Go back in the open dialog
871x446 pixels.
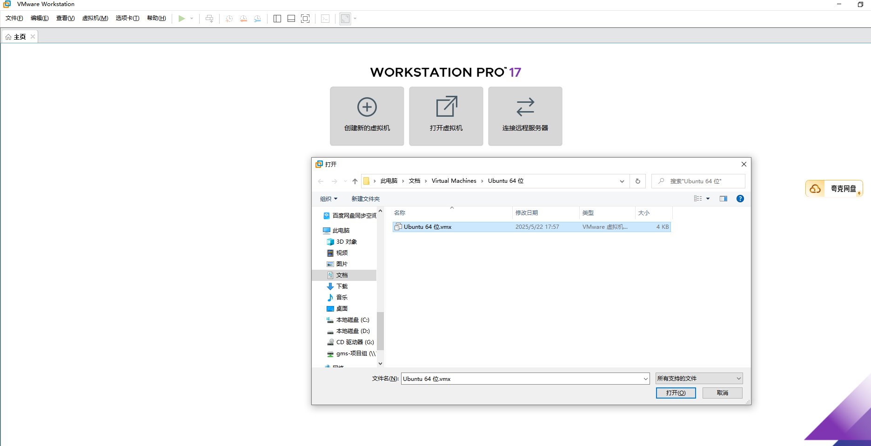point(321,181)
